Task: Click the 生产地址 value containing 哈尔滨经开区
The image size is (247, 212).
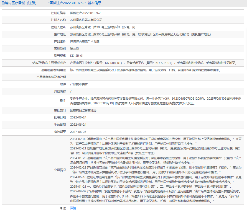Action: coord(140,34)
